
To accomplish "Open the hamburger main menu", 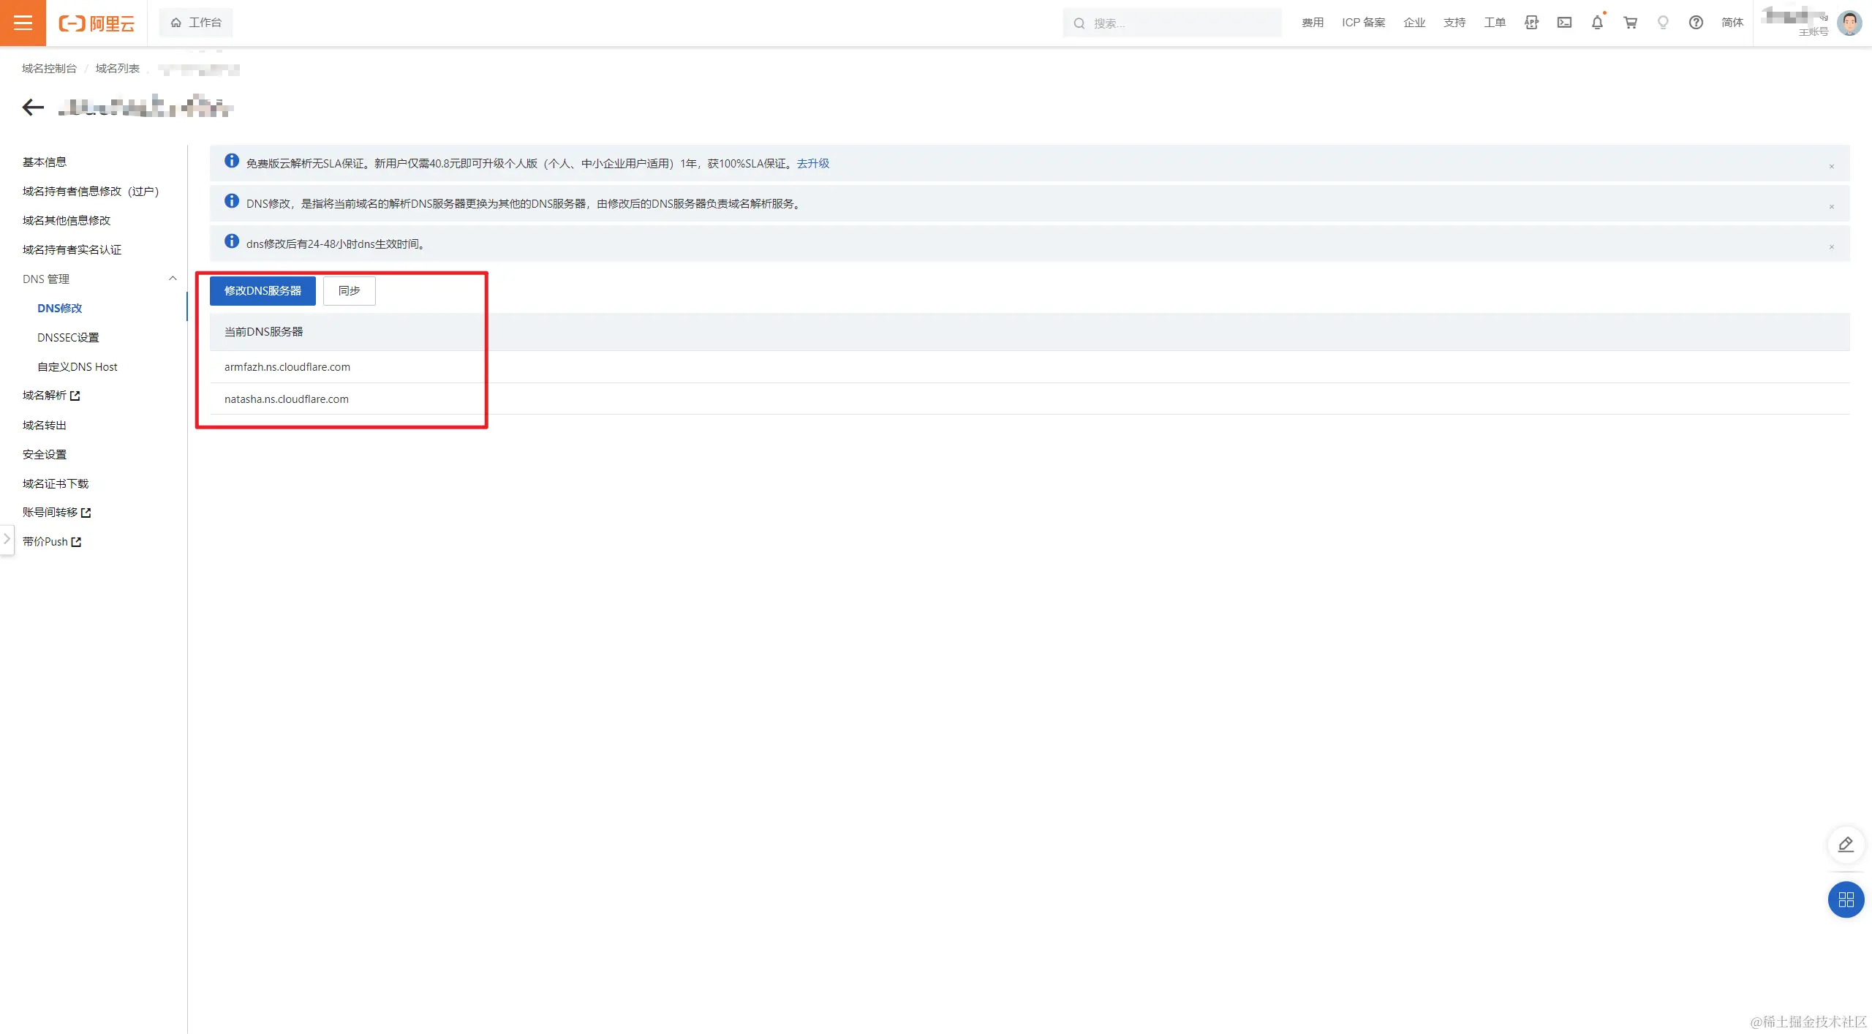I will tap(23, 23).
